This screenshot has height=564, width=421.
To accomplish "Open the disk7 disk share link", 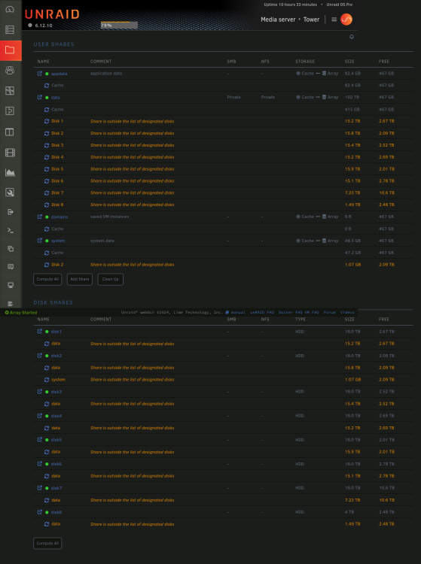I will click(x=56, y=488).
